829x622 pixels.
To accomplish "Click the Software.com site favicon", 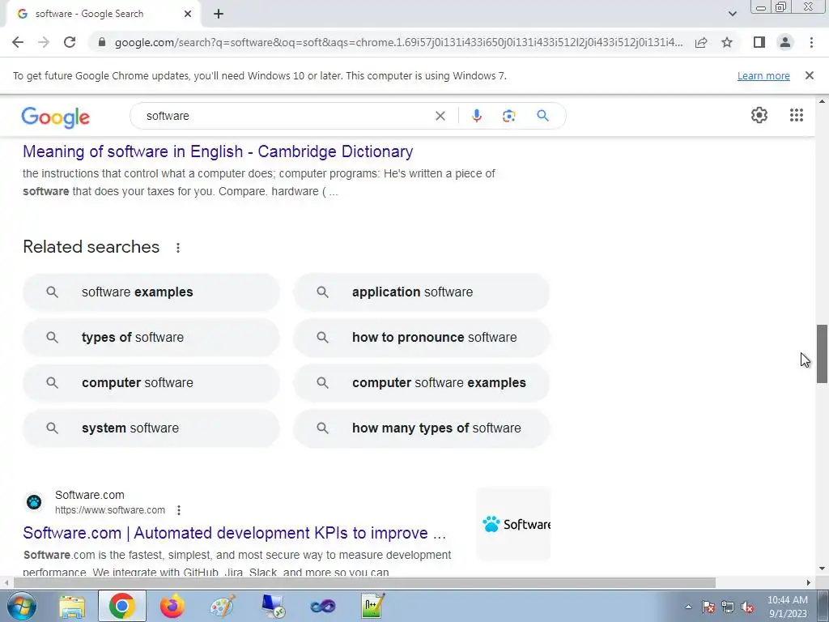I will 34,502.
